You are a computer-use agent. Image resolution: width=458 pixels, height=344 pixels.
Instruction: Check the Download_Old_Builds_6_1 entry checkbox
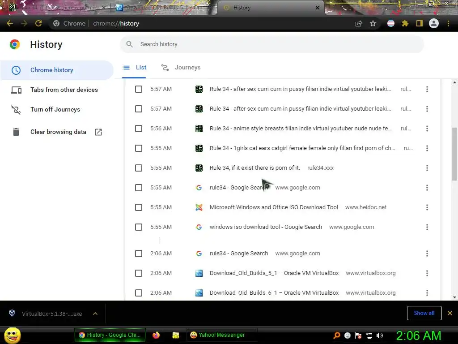click(x=139, y=293)
